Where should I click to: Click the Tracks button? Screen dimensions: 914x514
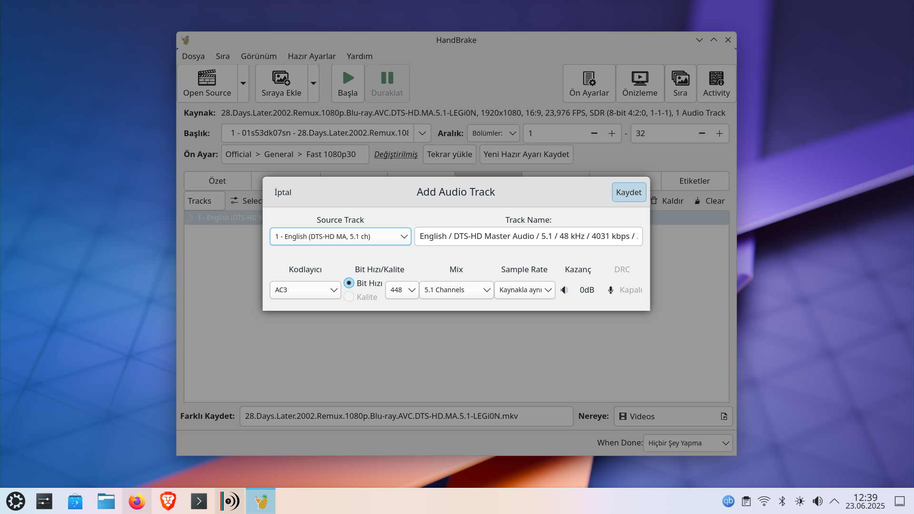[204, 201]
